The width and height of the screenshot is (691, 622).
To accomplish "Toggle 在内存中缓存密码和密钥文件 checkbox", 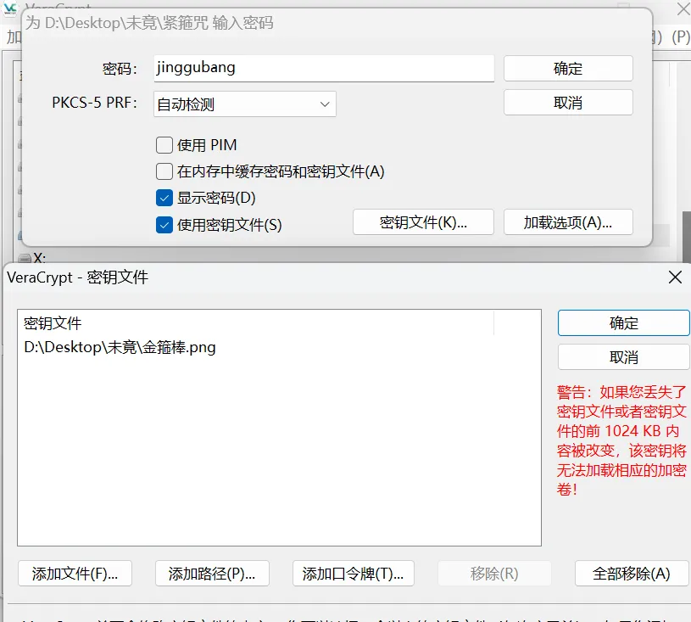I will tap(164, 171).
